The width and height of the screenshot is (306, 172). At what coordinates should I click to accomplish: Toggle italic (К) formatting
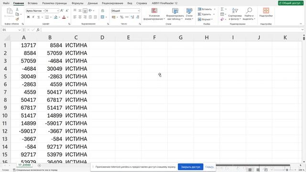(x=33, y=17)
